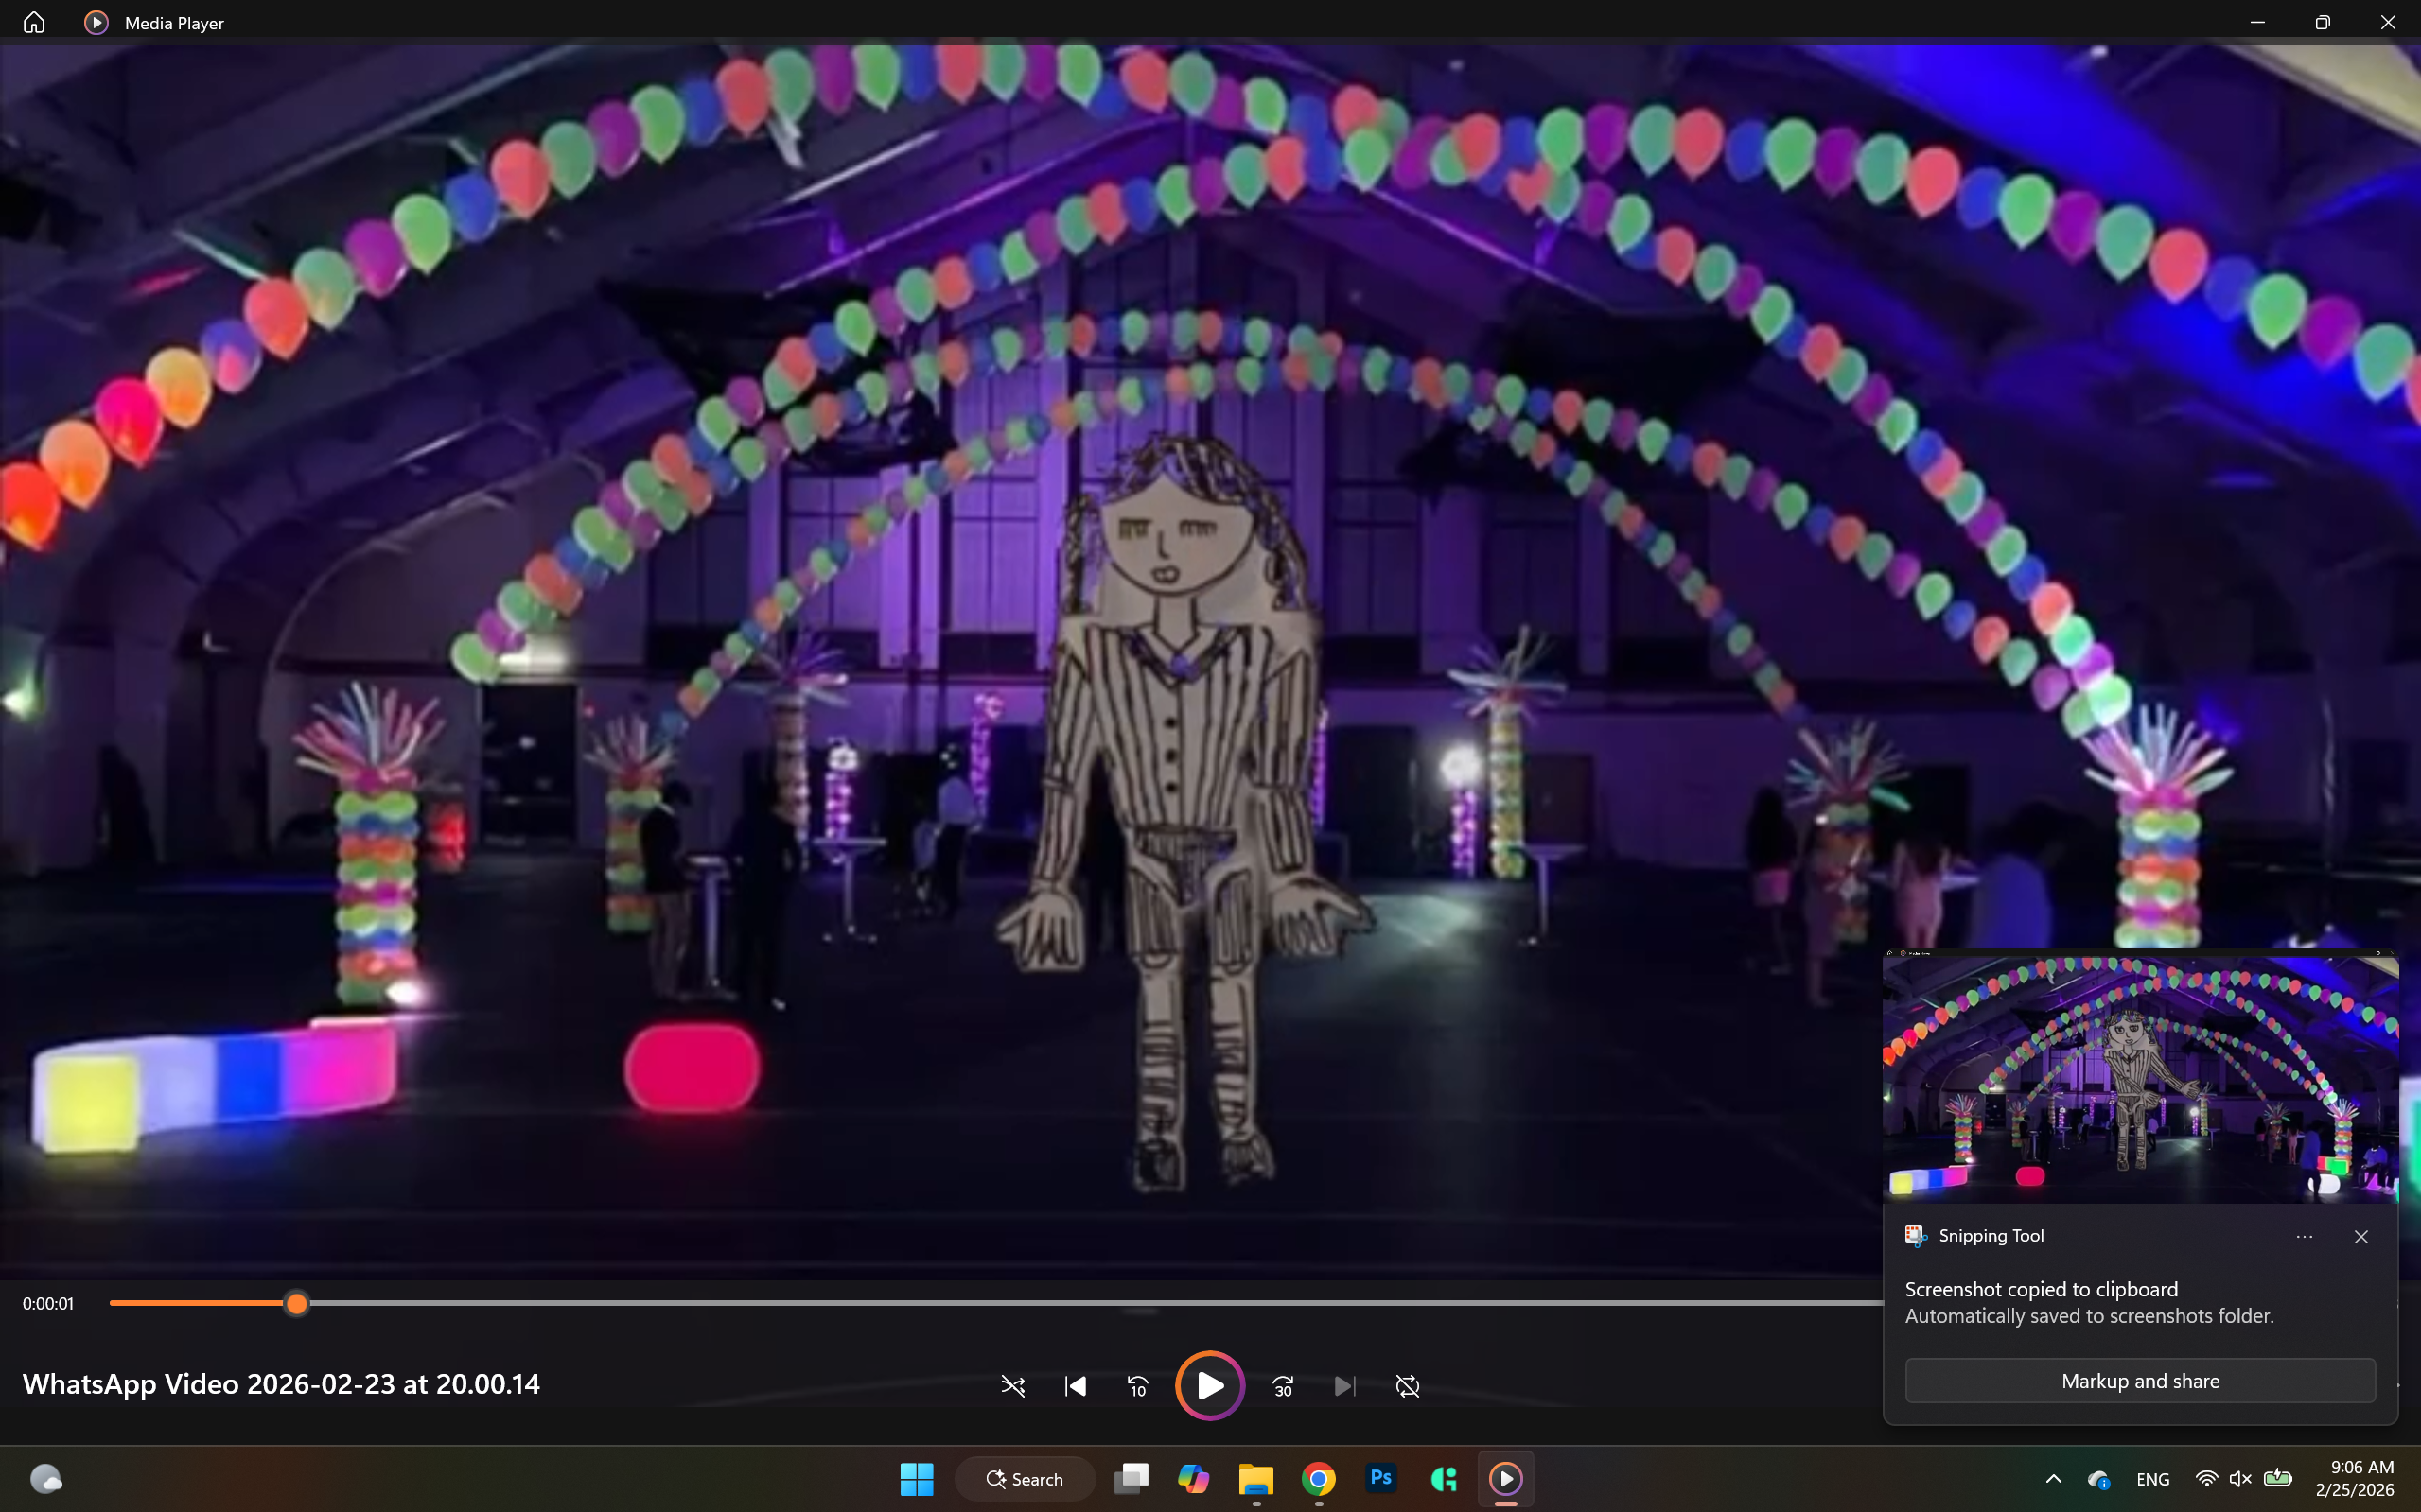Dismiss the Snipping Tool notification
2421x1512 pixels.
click(2361, 1236)
